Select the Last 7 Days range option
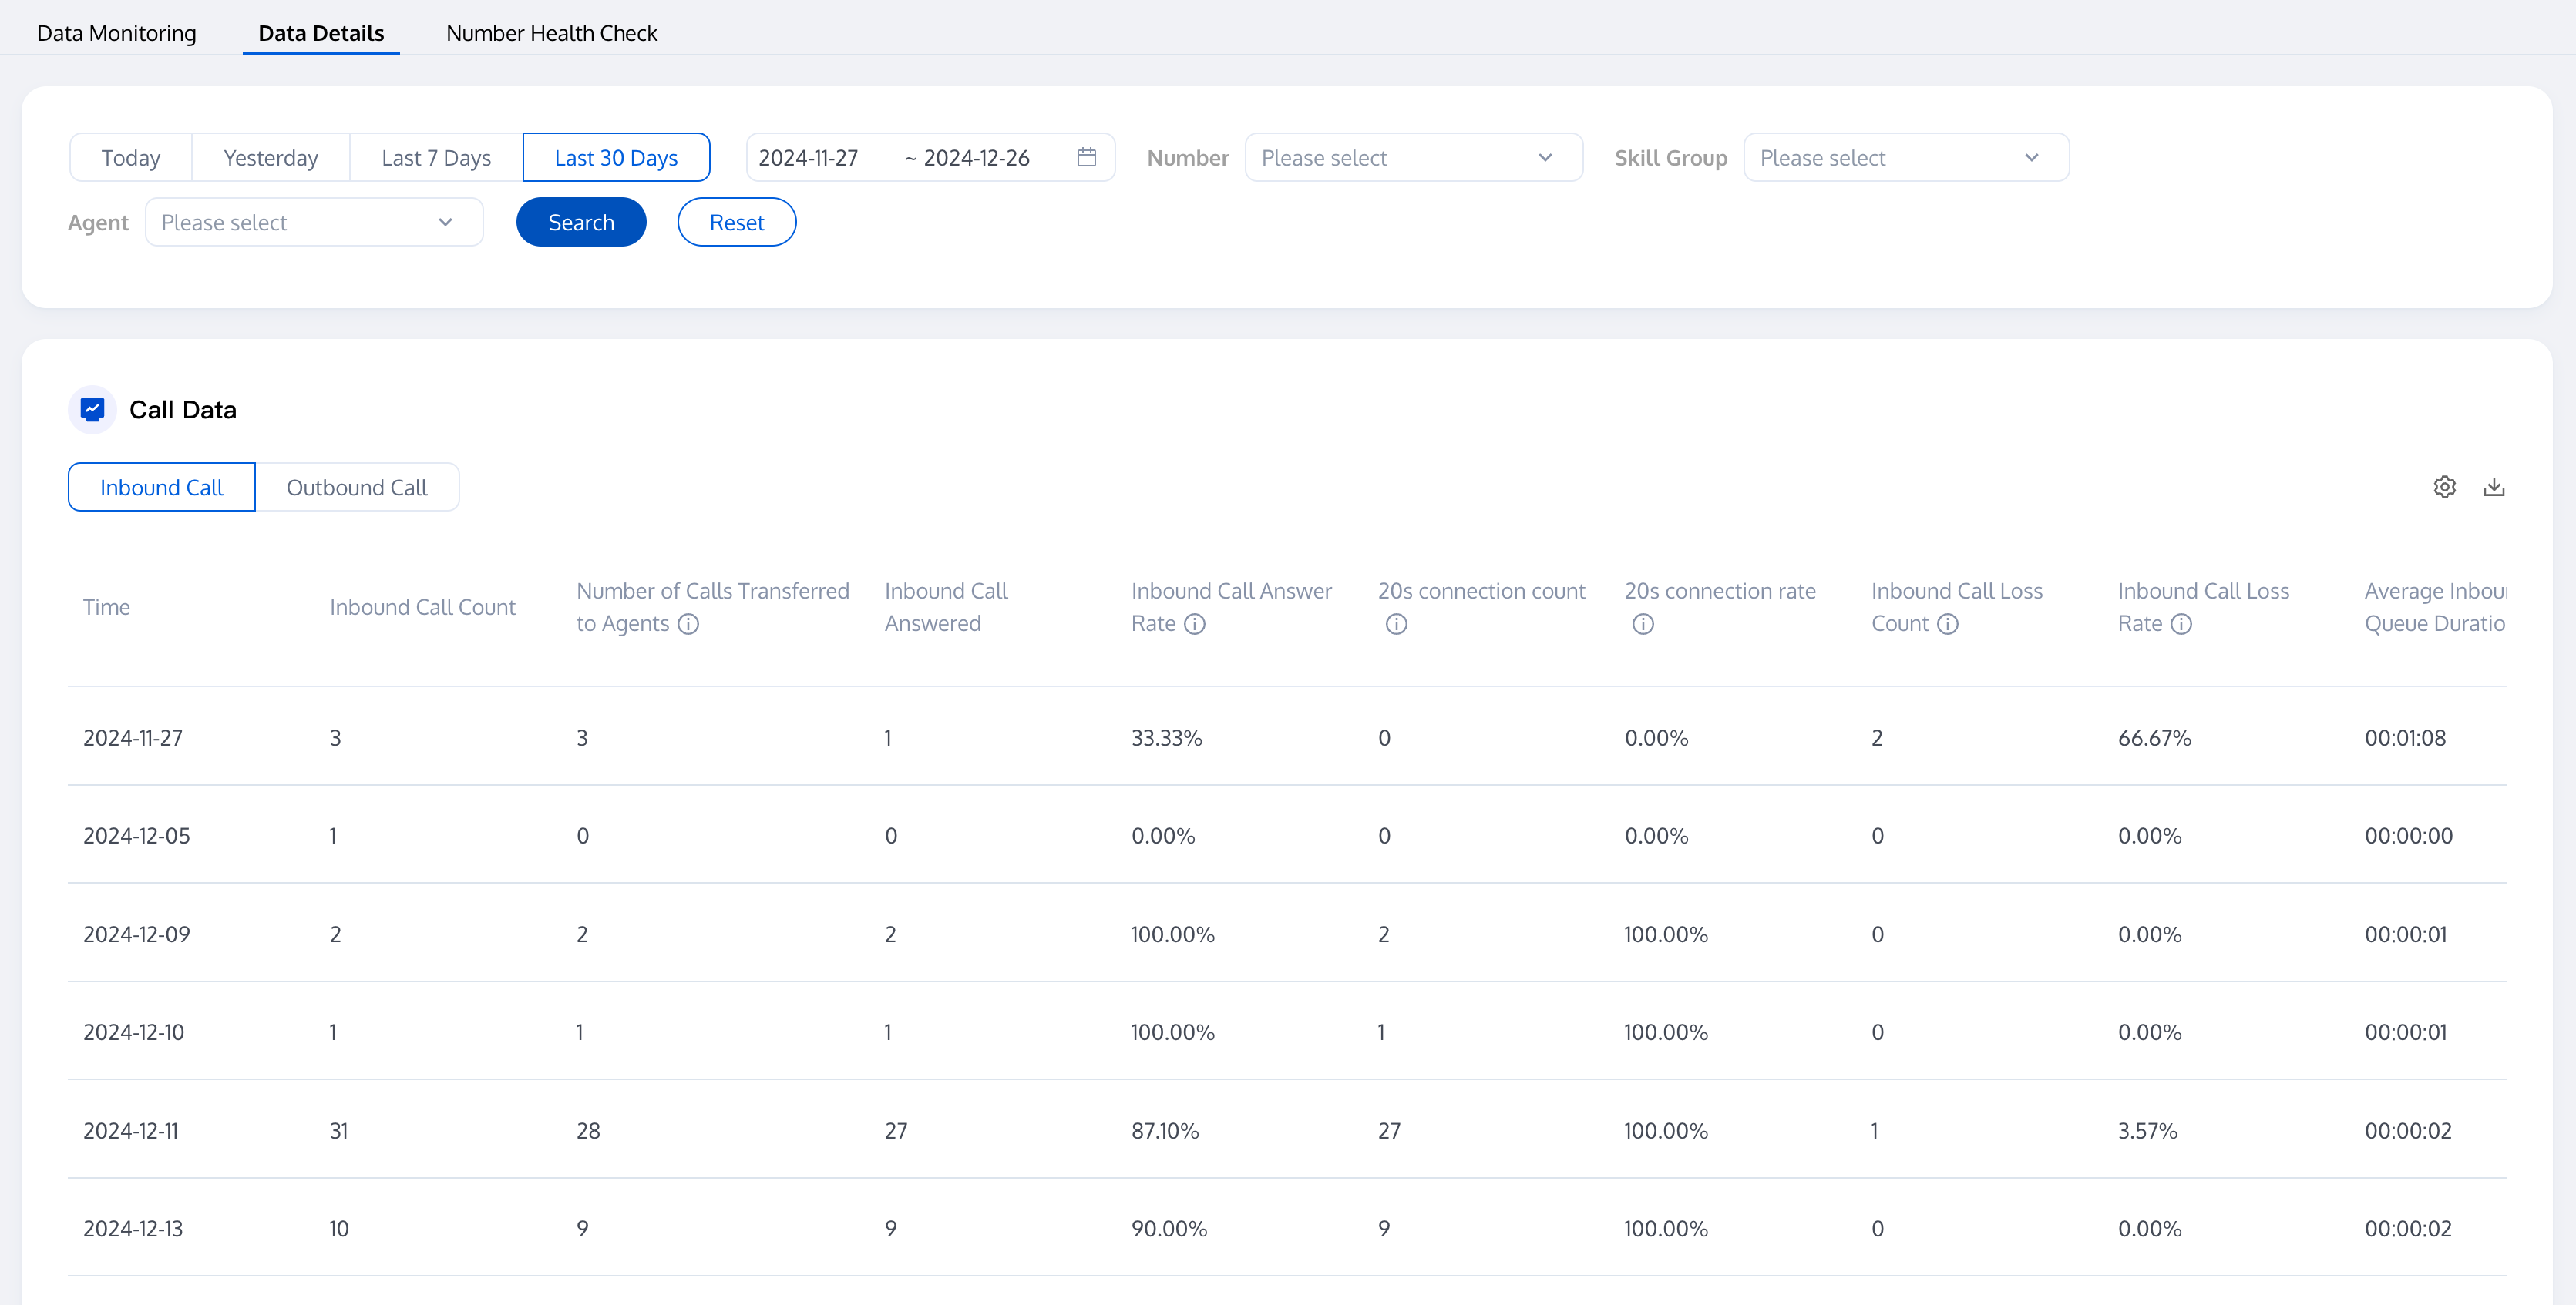The height and width of the screenshot is (1305, 2576). pyautogui.click(x=436, y=158)
